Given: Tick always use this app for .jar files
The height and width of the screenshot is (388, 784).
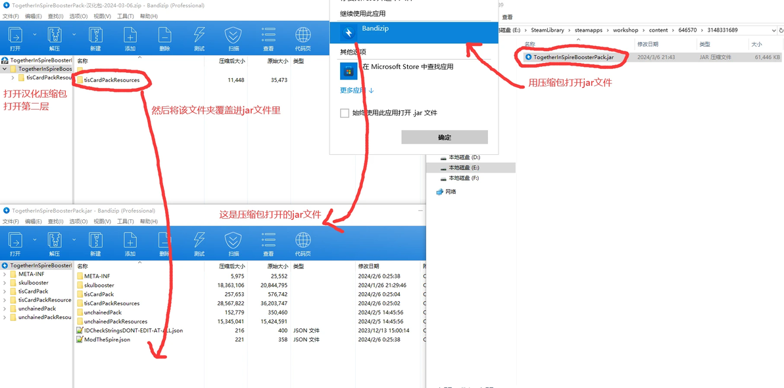Looking at the screenshot, I should [345, 113].
